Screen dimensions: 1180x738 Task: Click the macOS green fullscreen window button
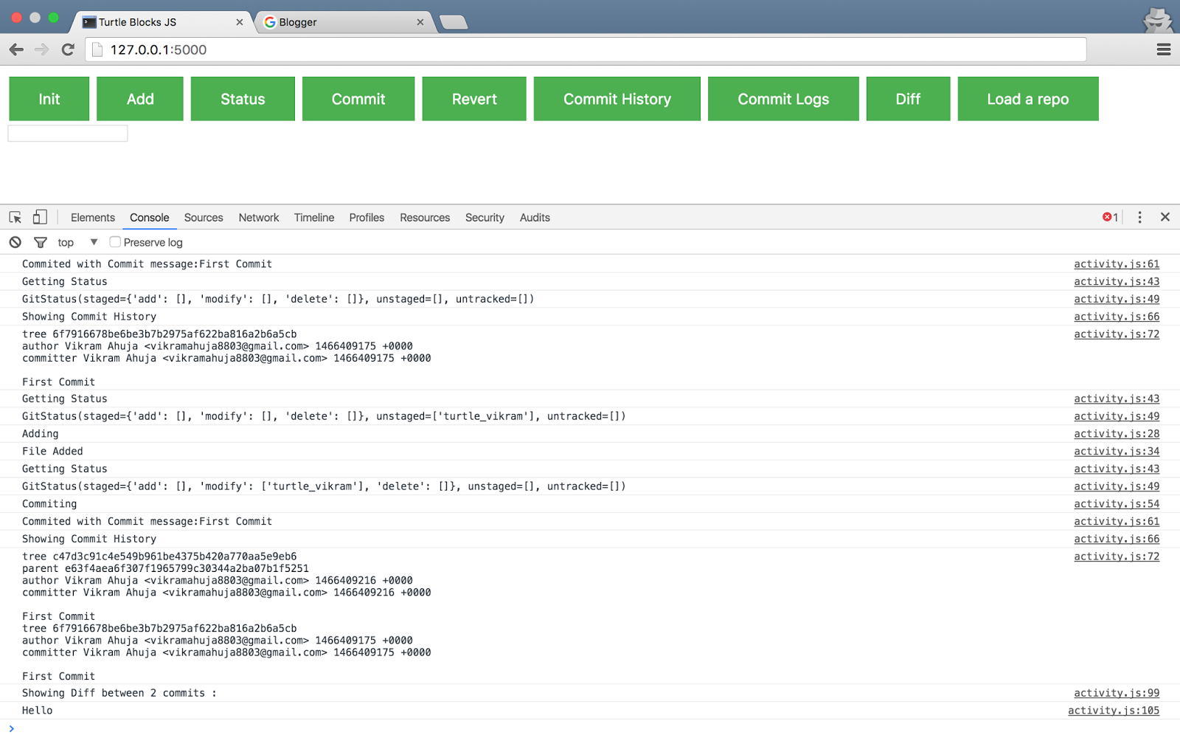coord(53,17)
